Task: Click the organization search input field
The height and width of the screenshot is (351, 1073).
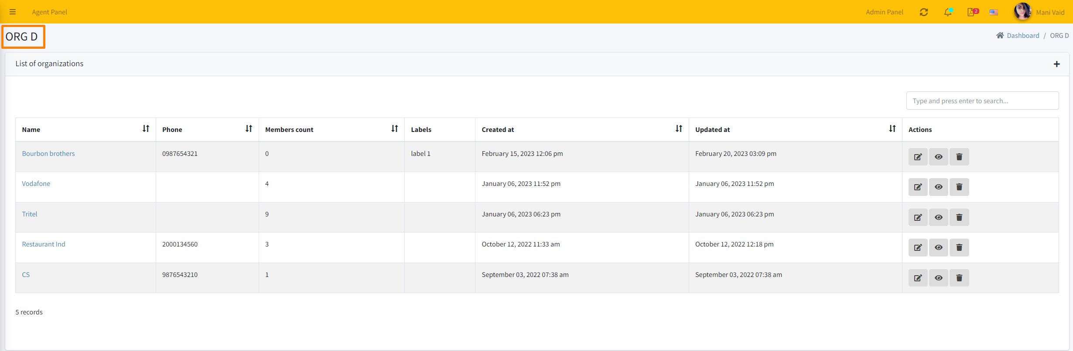Action: point(982,101)
